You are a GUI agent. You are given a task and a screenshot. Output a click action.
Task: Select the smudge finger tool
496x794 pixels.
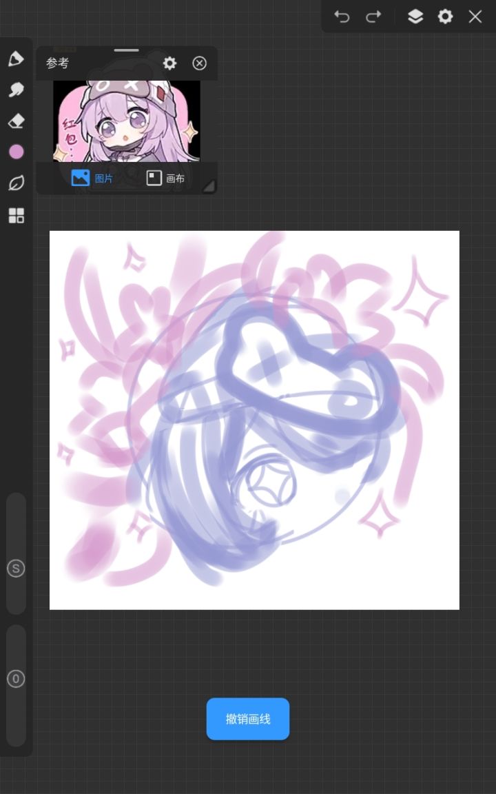click(x=17, y=90)
